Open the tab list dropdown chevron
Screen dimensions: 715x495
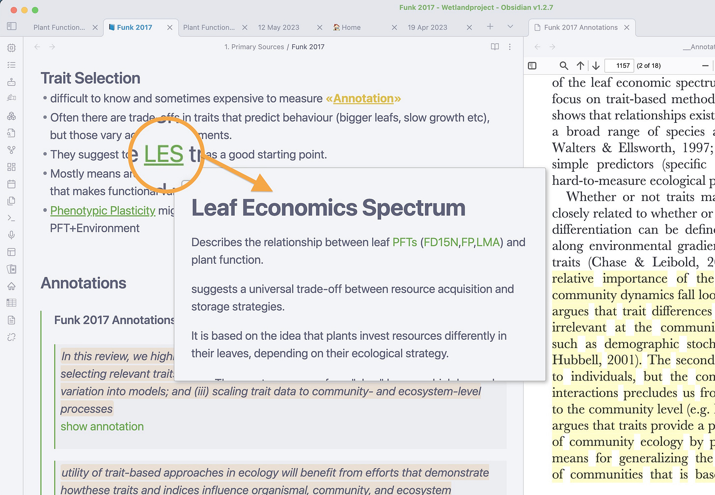[510, 27]
